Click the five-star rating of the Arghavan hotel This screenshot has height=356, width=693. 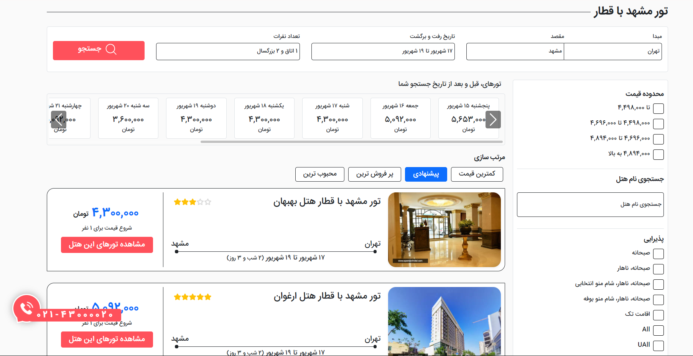193,297
